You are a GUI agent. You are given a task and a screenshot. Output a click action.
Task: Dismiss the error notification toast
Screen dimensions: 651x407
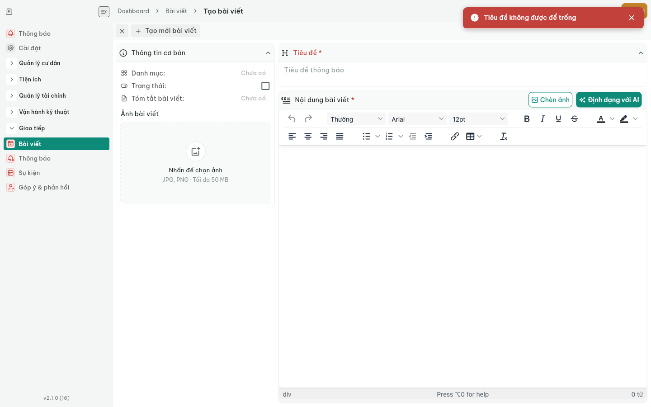[632, 18]
